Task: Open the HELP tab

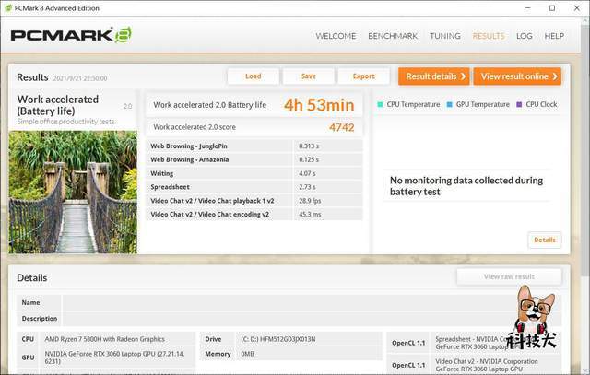Action: [554, 36]
